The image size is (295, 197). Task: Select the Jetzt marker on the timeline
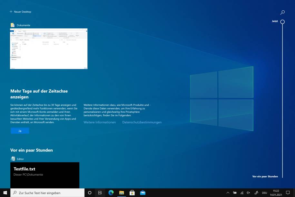(x=282, y=22)
